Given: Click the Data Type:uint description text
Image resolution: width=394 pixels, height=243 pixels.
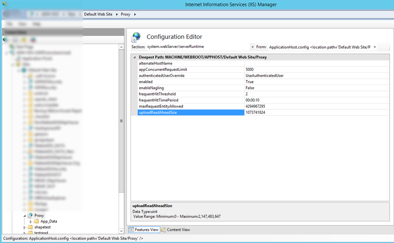Looking at the screenshot, I should 145,212.
